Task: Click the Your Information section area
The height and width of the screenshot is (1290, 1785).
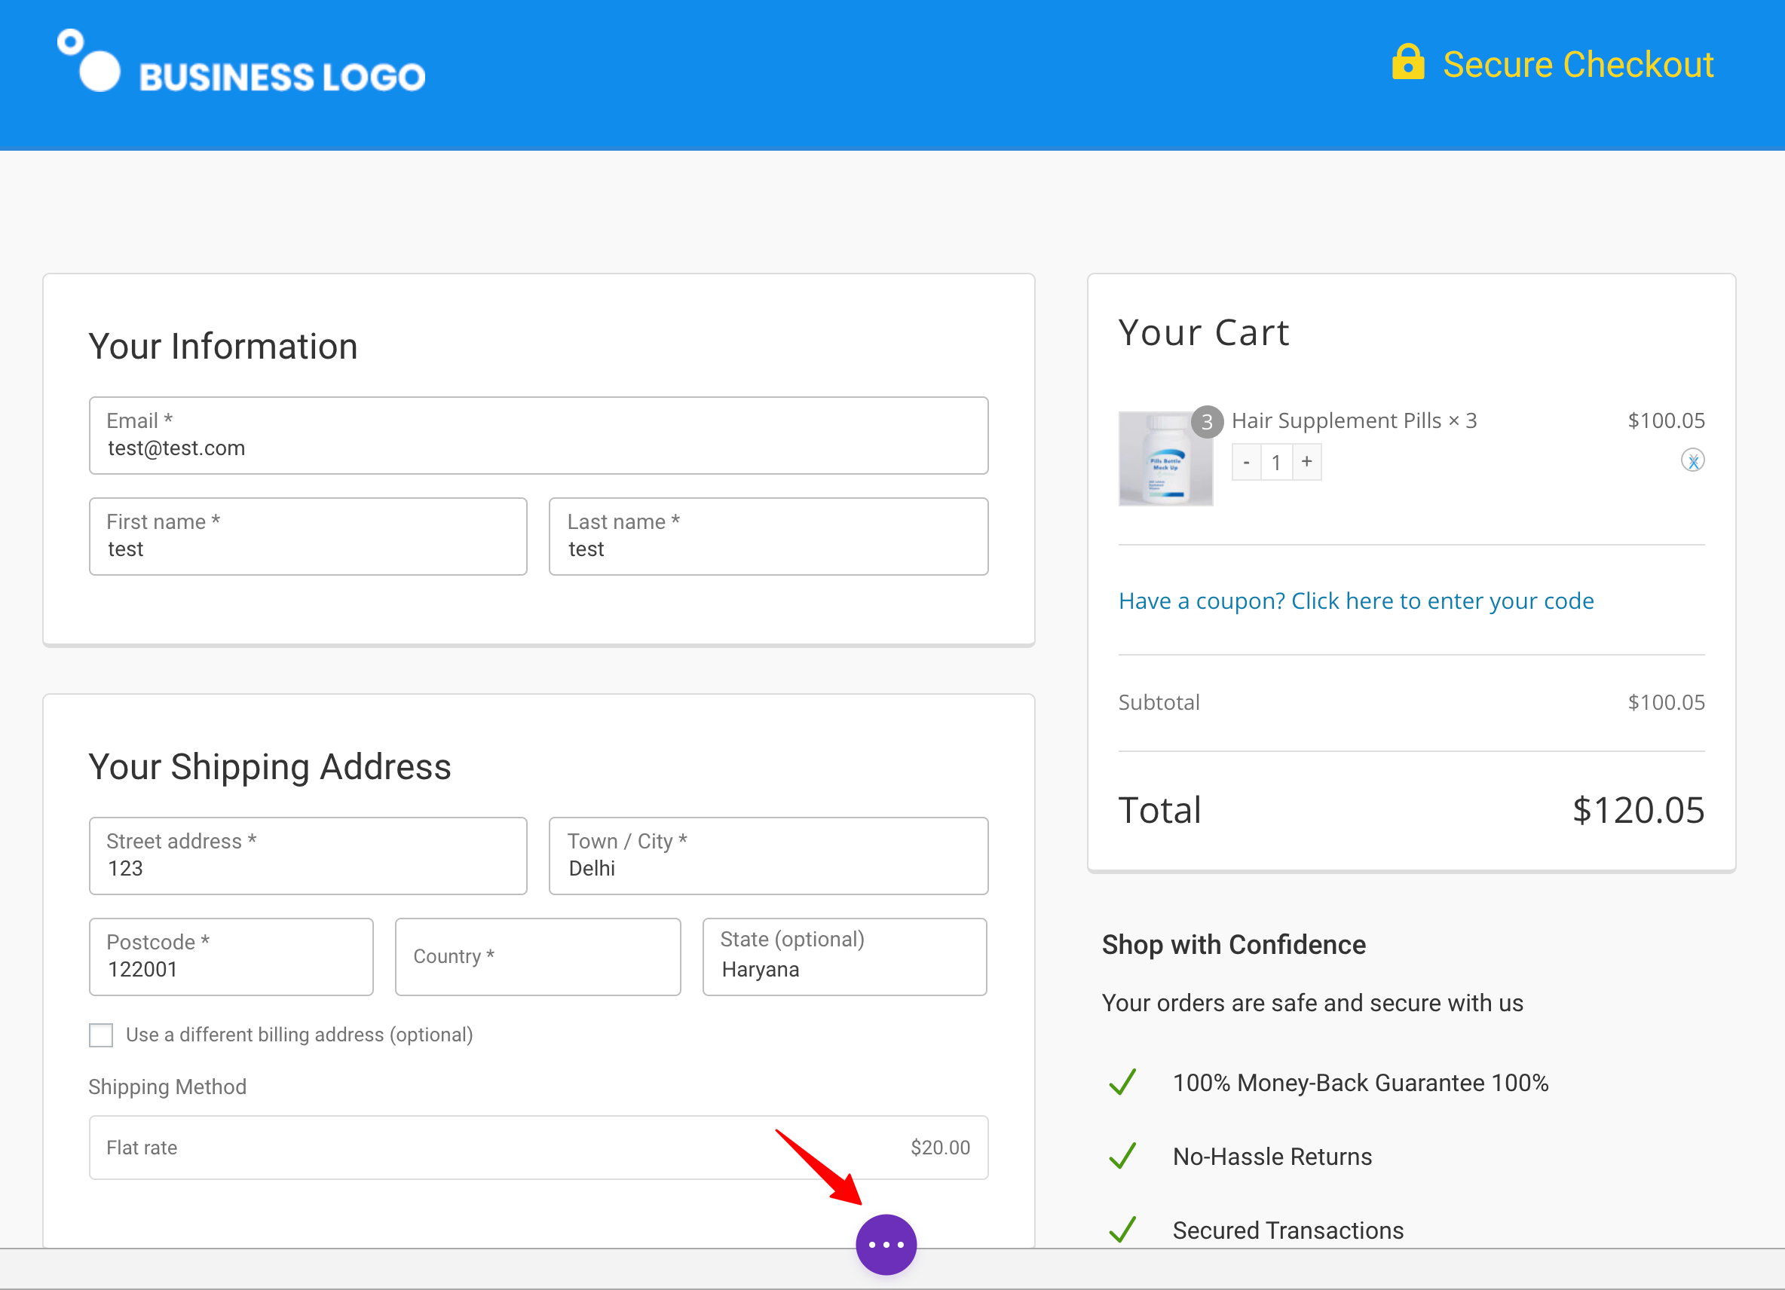Action: coord(540,457)
